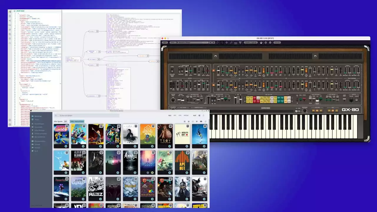Click the refresh icon in games launcher toolbar
Image resolution: width=377 pixels, height=212 pixels.
(x=206, y=121)
